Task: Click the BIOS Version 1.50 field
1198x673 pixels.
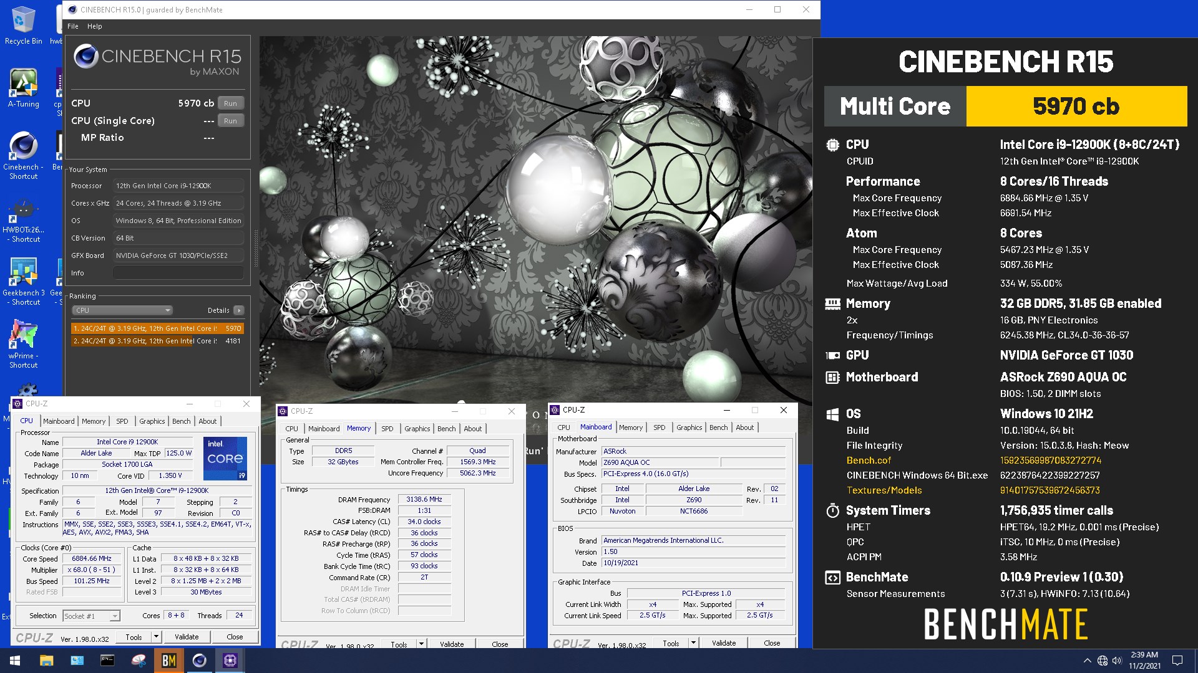Action: (x=693, y=551)
